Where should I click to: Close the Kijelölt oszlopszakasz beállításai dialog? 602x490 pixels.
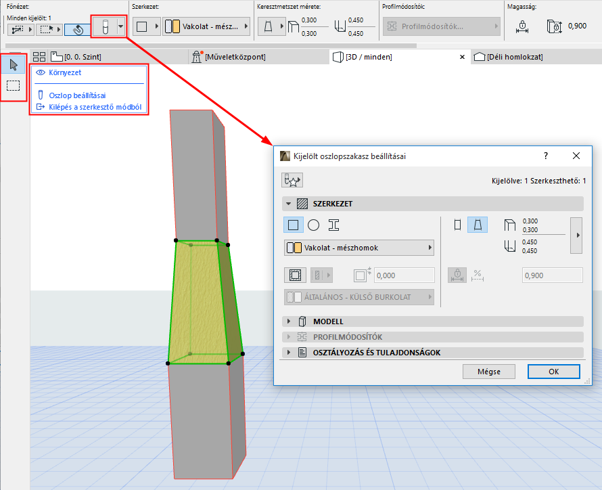pos(576,156)
